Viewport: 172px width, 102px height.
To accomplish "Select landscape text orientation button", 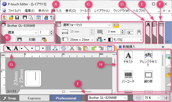I will (131, 32).
